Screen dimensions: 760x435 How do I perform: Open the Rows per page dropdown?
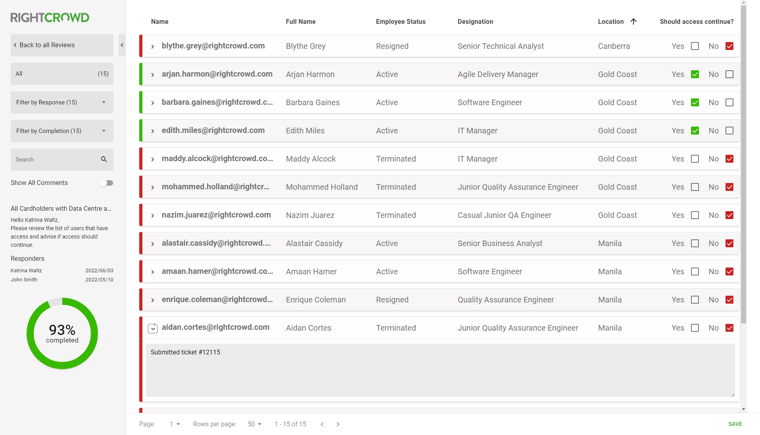[x=254, y=424]
